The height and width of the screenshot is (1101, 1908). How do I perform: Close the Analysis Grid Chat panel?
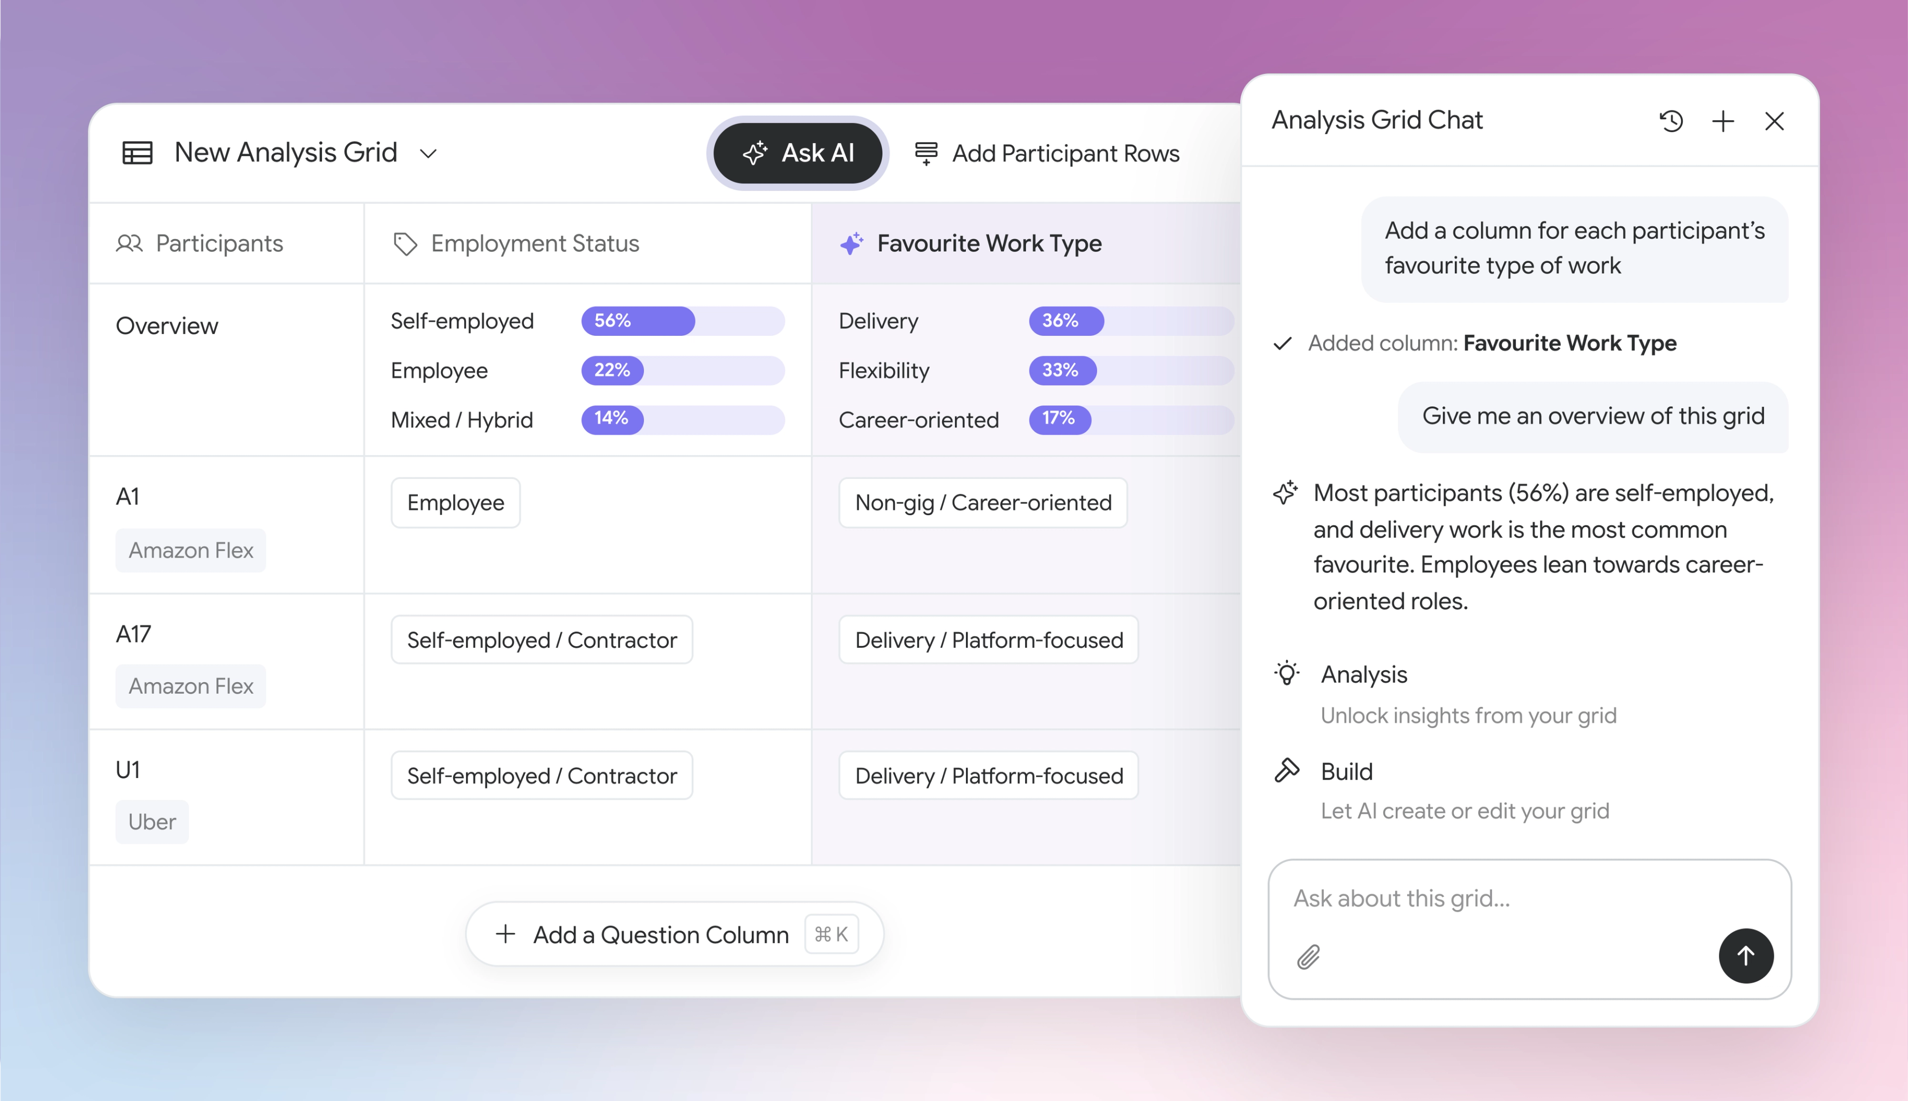tap(1774, 121)
